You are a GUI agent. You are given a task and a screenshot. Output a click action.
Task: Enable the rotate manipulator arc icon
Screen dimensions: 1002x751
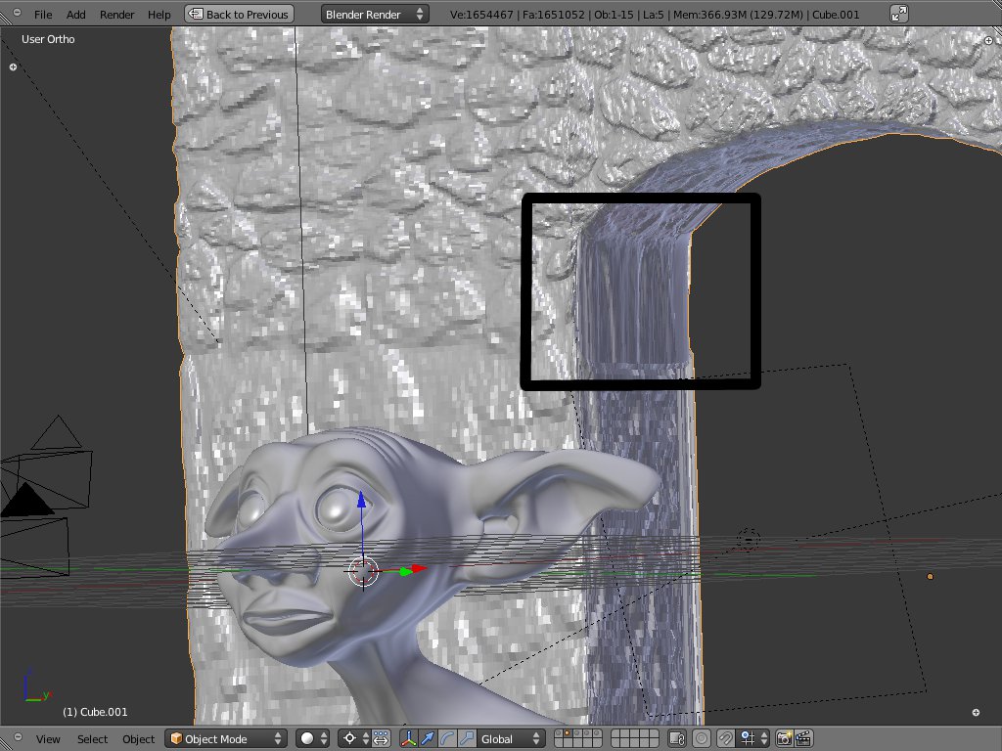[x=447, y=739]
